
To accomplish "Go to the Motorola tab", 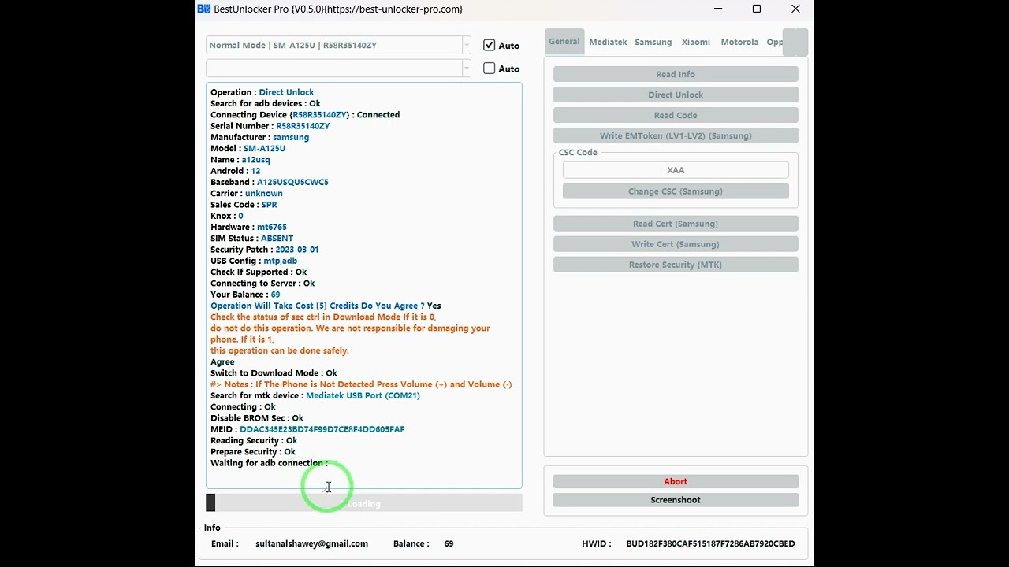I will click(739, 42).
